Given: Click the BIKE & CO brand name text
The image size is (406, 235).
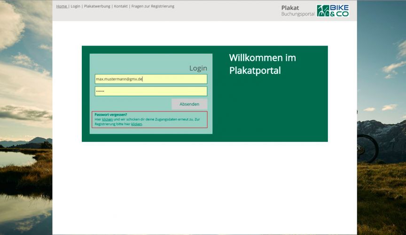Looking at the screenshot, I should click(339, 11).
